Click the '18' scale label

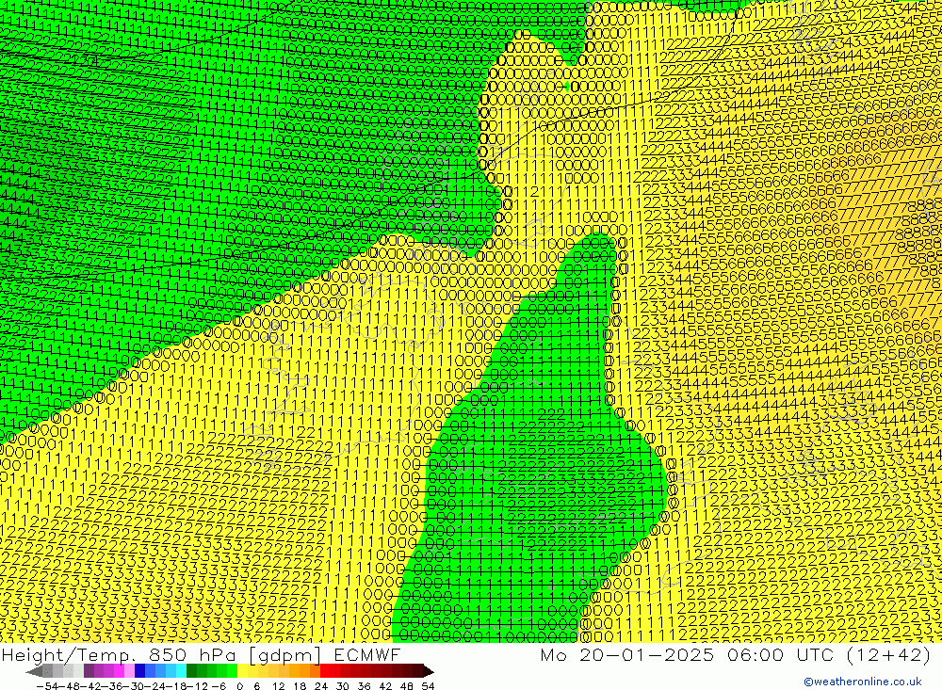point(300,686)
